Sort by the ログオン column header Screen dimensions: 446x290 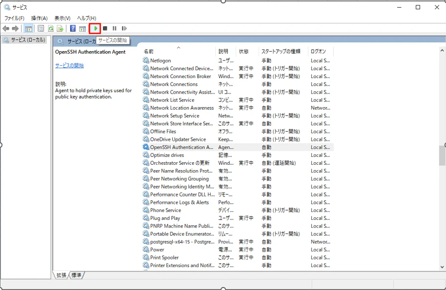[x=321, y=51]
